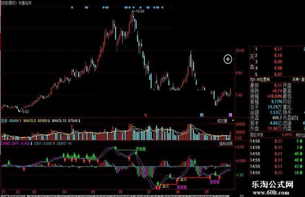The width and height of the screenshot is (305, 197).
Task: Click the stock name 长春经开
Action: click(x=25, y=3)
